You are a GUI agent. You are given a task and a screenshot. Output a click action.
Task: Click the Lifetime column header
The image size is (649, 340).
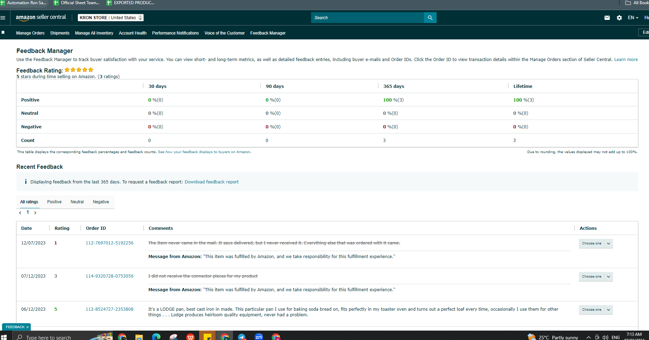coord(523,86)
